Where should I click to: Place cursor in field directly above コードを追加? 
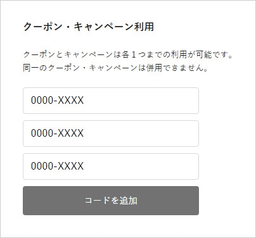[111, 166]
